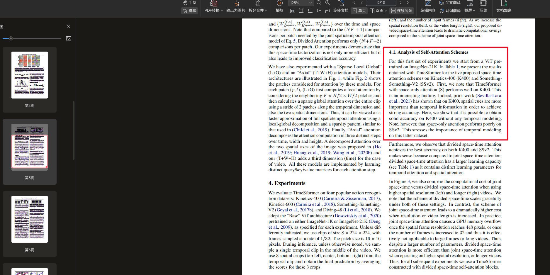The height and width of the screenshot is (275, 550).
Task: Set view to actual size 1:1
Action: (x=293, y=11)
